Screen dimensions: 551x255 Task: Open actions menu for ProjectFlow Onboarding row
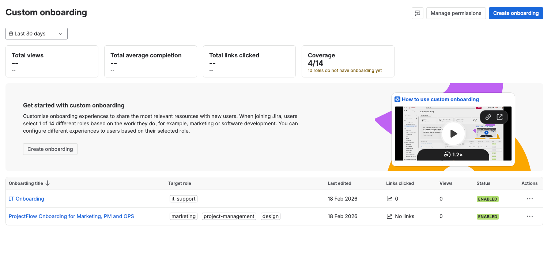tap(529, 216)
